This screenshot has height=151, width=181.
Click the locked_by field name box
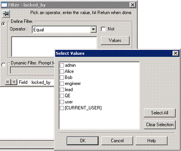(42, 83)
